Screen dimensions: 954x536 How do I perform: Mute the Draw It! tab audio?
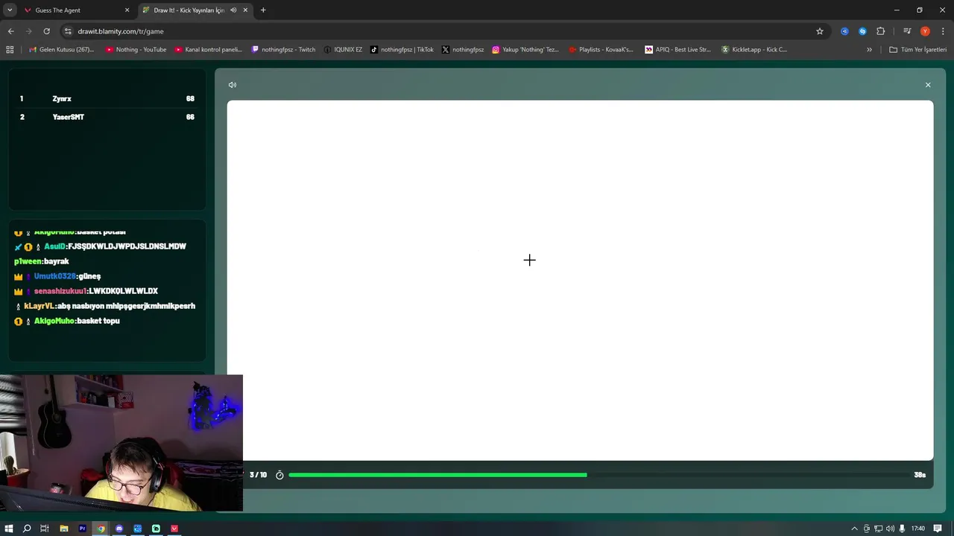[233, 10]
